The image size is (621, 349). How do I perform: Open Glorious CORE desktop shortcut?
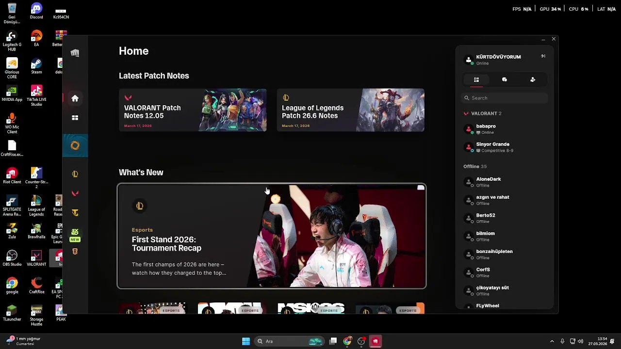(12, 68)
